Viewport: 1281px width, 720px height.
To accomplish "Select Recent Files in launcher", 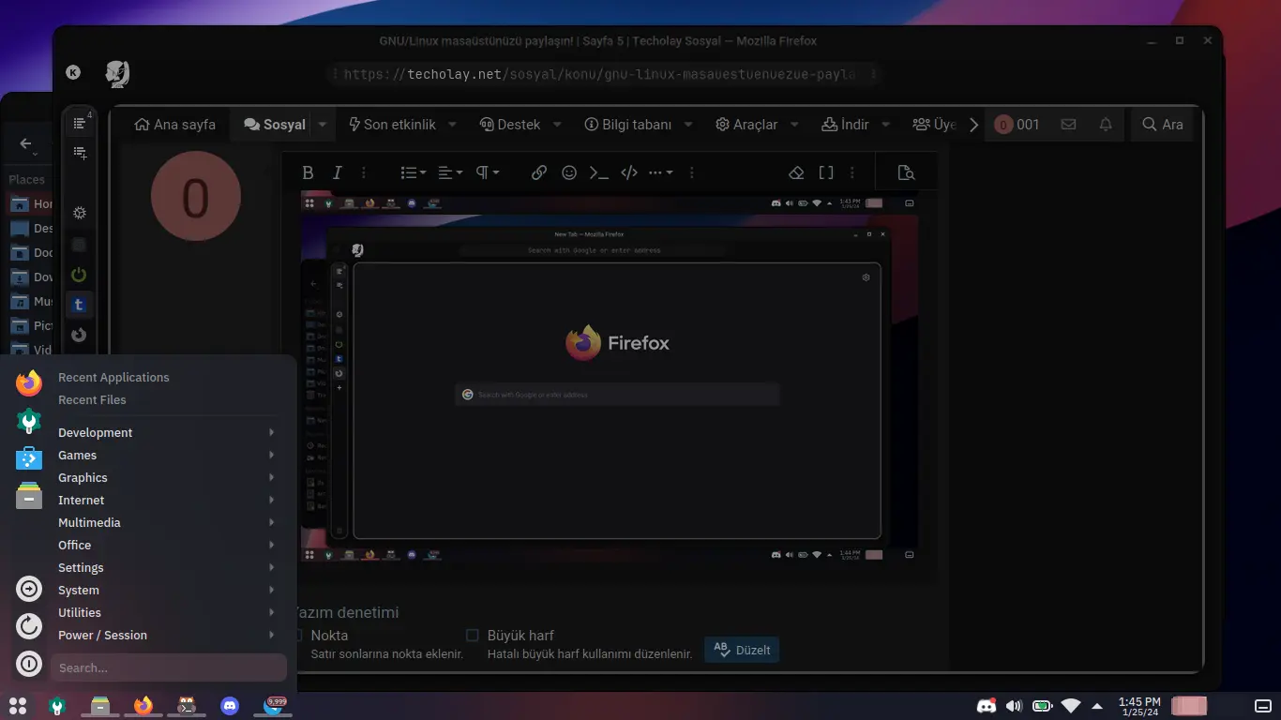I will click(x=92, y=399).
